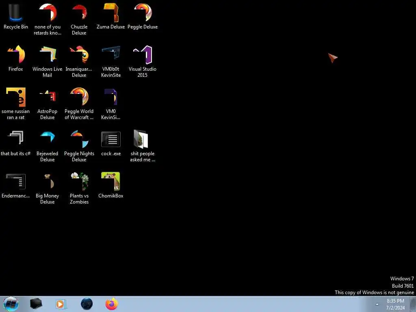Open the Recycle Bin desktop icon
The image size is (416, 312).
coord(16,16)
